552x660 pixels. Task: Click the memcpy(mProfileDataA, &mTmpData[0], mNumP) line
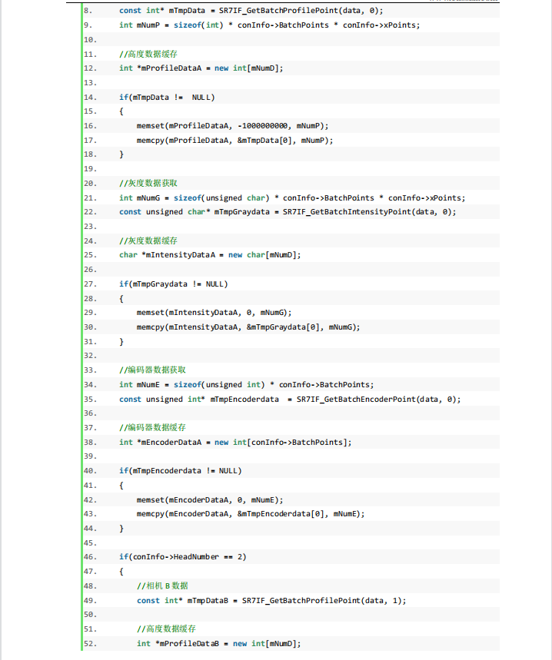pyautogui.click(x=234, y=140)
